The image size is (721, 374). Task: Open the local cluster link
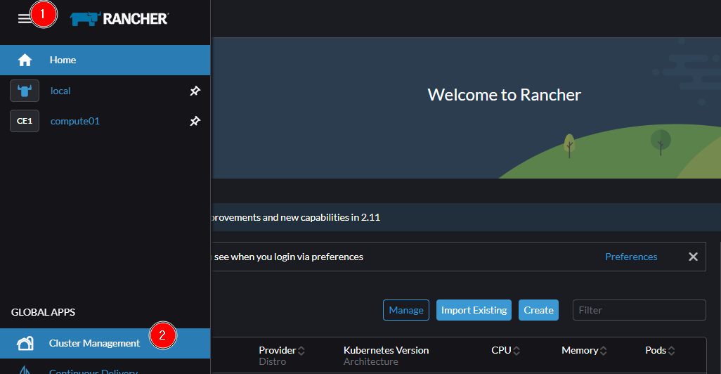pos(60,91)
